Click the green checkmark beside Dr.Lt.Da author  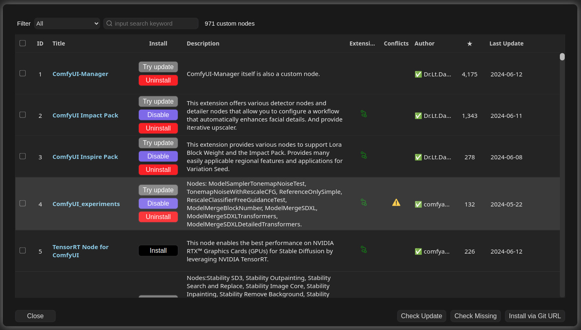click(418, 74)
